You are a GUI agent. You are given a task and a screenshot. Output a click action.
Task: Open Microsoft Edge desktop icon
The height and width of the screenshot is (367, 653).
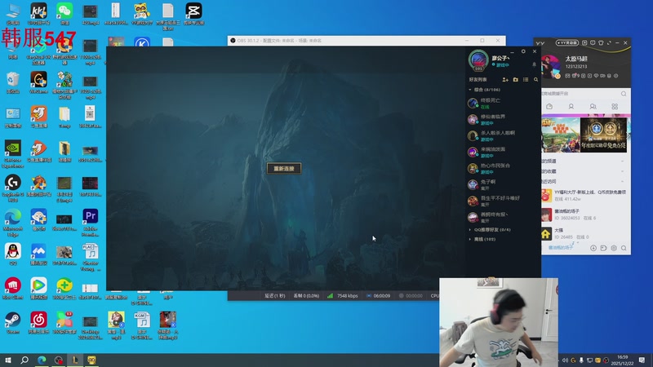pyautogui.click(x=13, y=222)
